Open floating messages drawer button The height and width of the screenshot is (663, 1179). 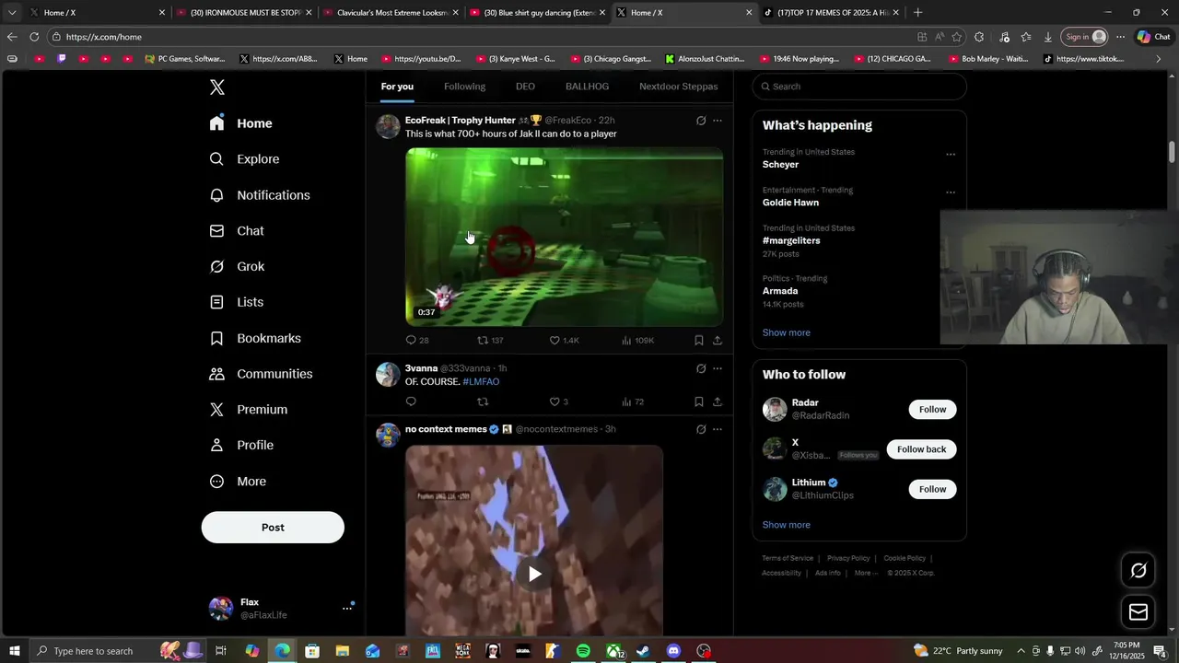coord(1138,611)
